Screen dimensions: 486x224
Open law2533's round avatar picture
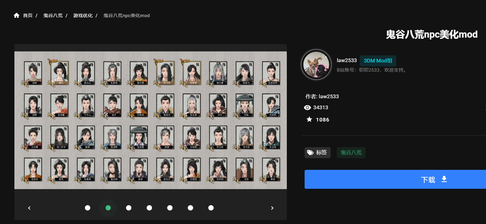(316, 65)
